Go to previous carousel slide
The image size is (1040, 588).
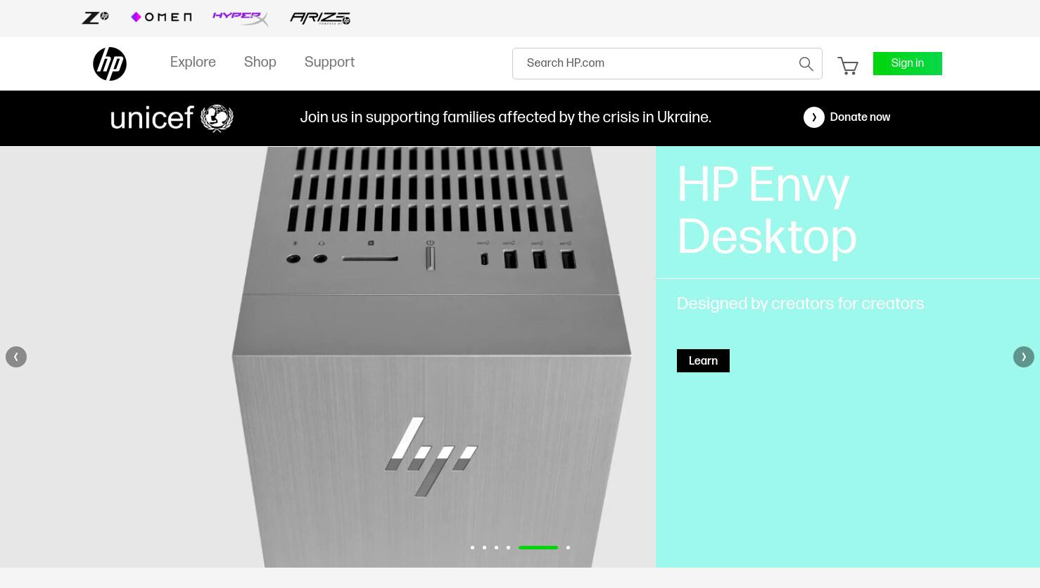click(16, 357)
